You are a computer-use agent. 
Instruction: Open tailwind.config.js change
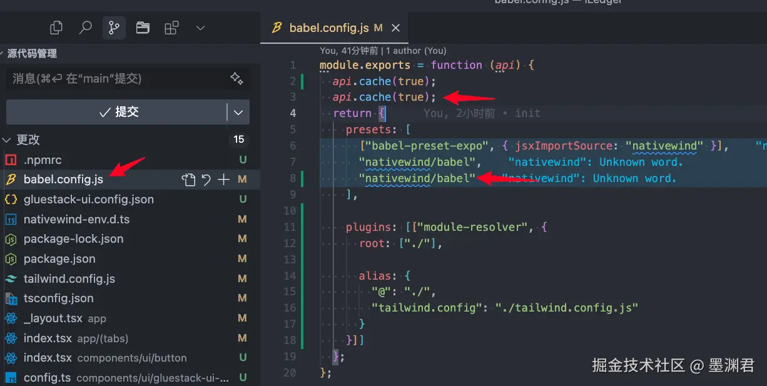point(69,279)
